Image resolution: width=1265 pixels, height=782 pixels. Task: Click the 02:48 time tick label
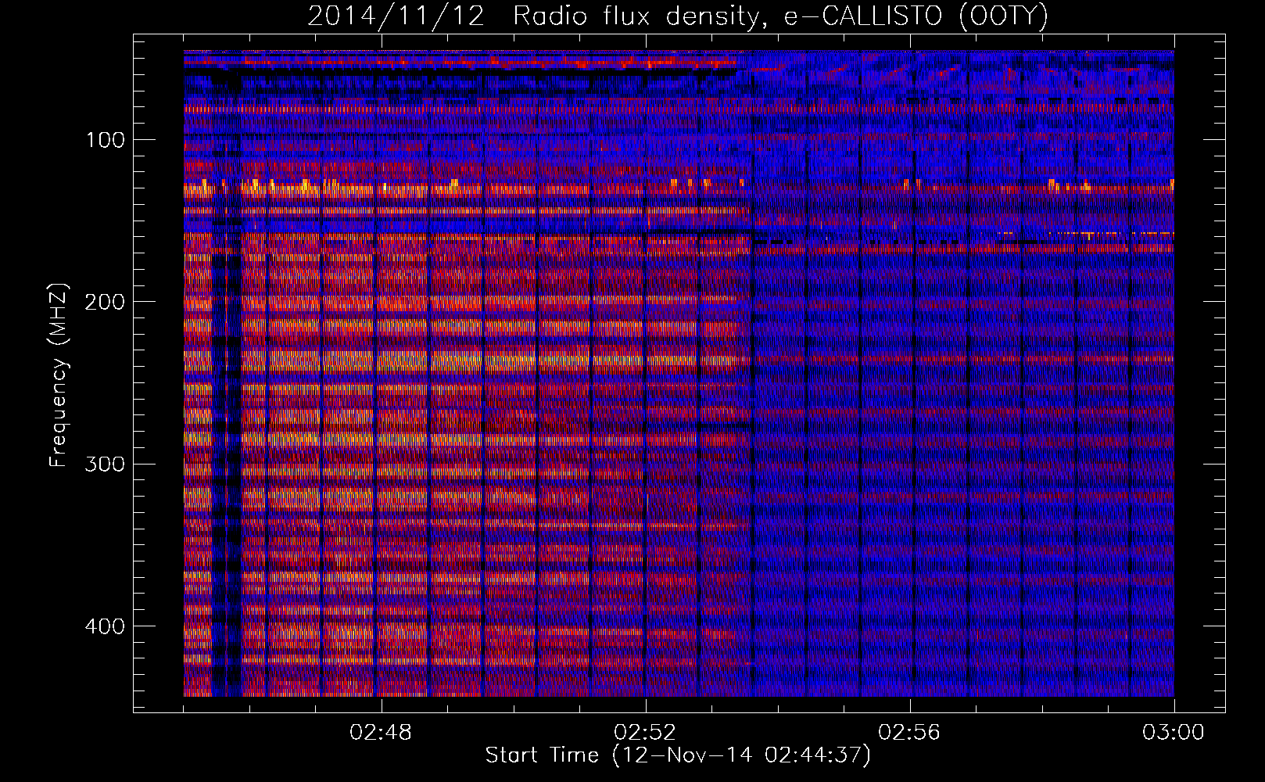point(382,733)
